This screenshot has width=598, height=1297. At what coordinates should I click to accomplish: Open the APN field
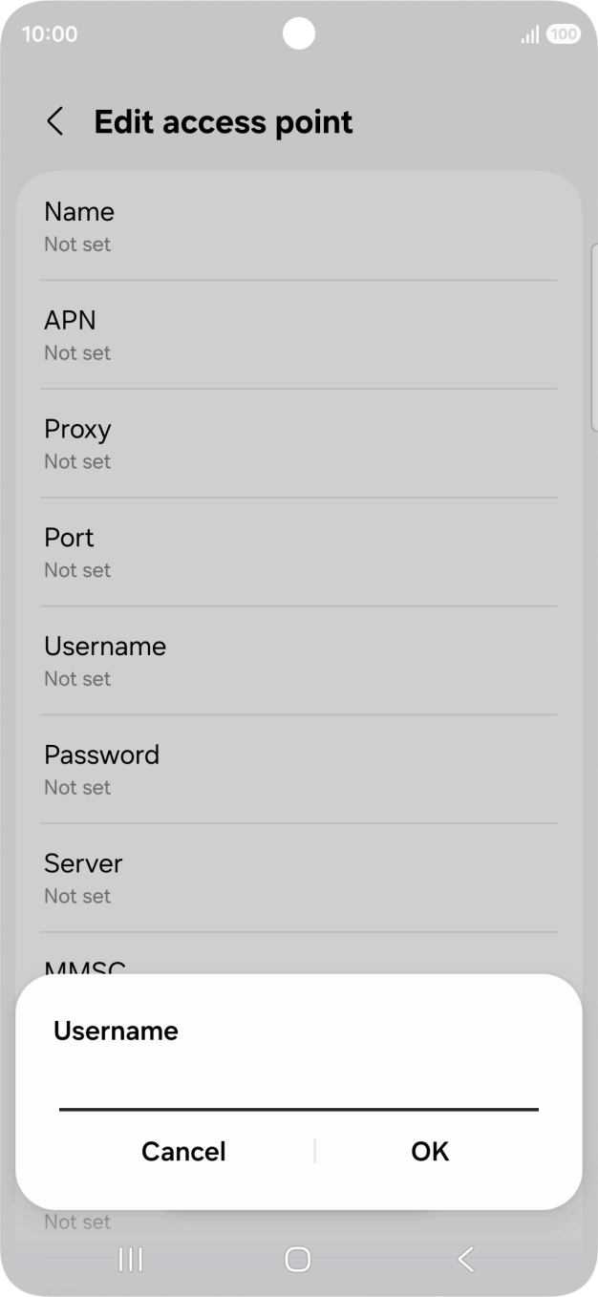click(x=299, y=334)
